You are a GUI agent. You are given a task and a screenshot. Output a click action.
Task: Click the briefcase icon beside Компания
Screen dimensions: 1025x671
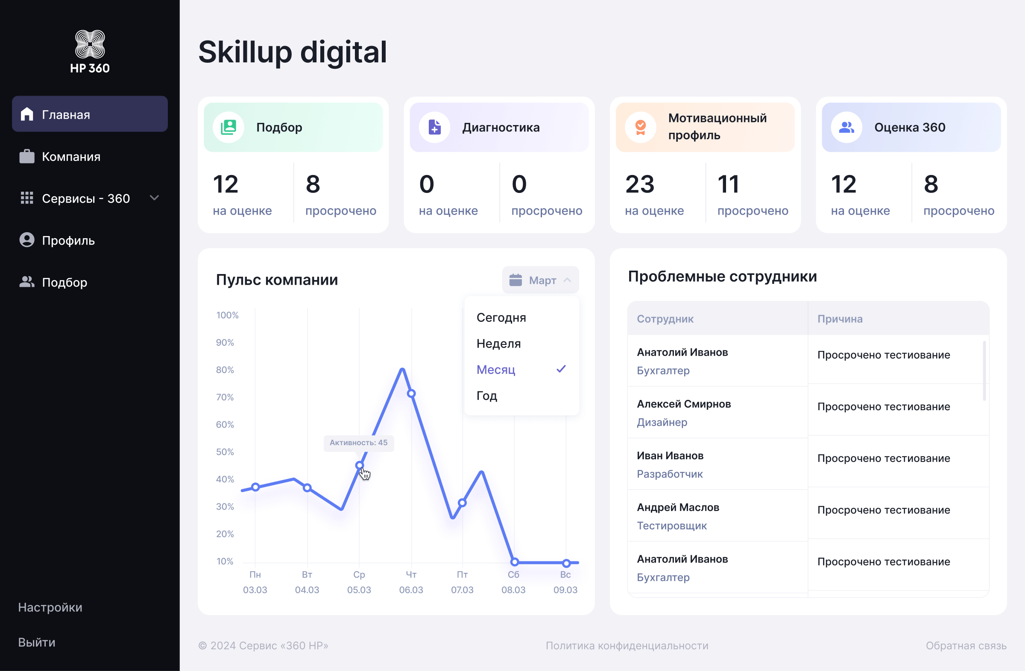click(x=27, y=156)
